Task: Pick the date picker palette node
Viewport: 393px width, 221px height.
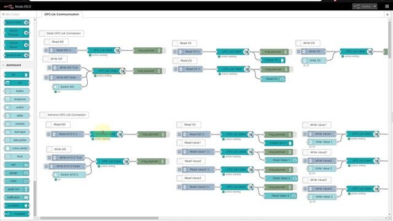Action: (17, 140)
